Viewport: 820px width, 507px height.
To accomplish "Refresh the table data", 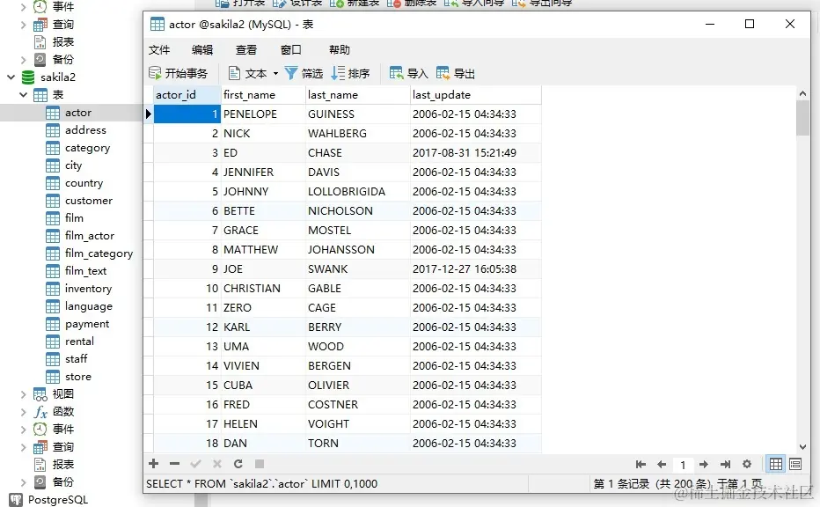I will pos(238,464).
